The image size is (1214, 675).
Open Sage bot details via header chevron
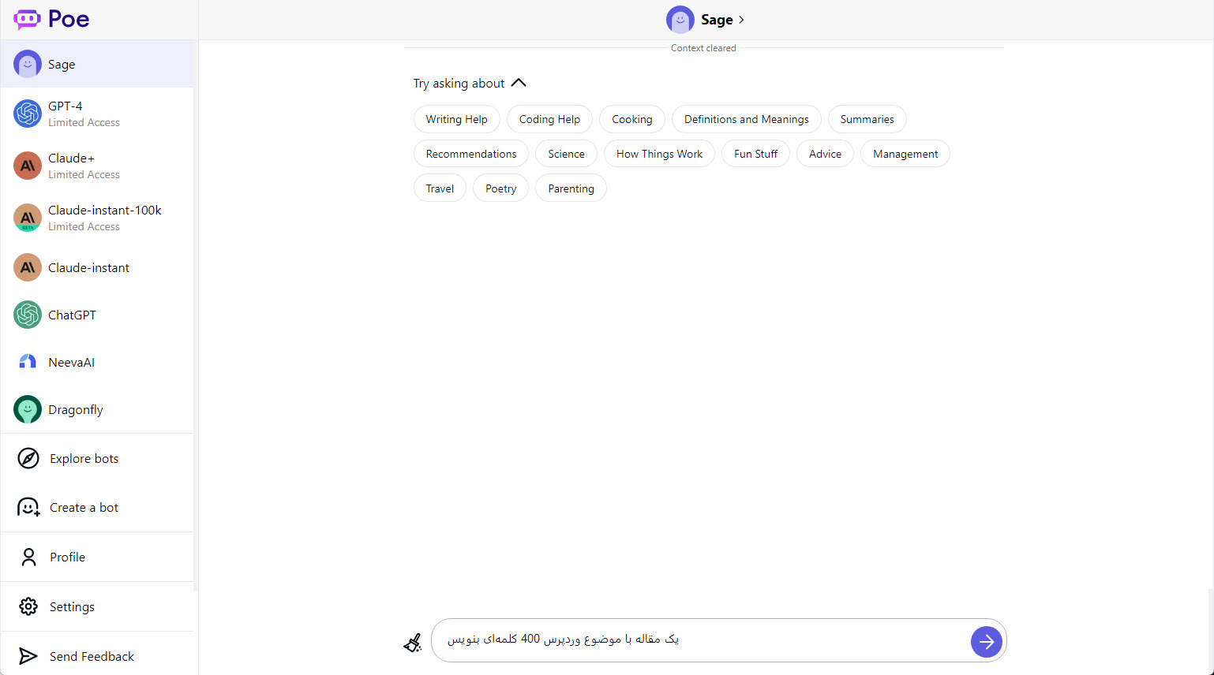coord(741,20)
